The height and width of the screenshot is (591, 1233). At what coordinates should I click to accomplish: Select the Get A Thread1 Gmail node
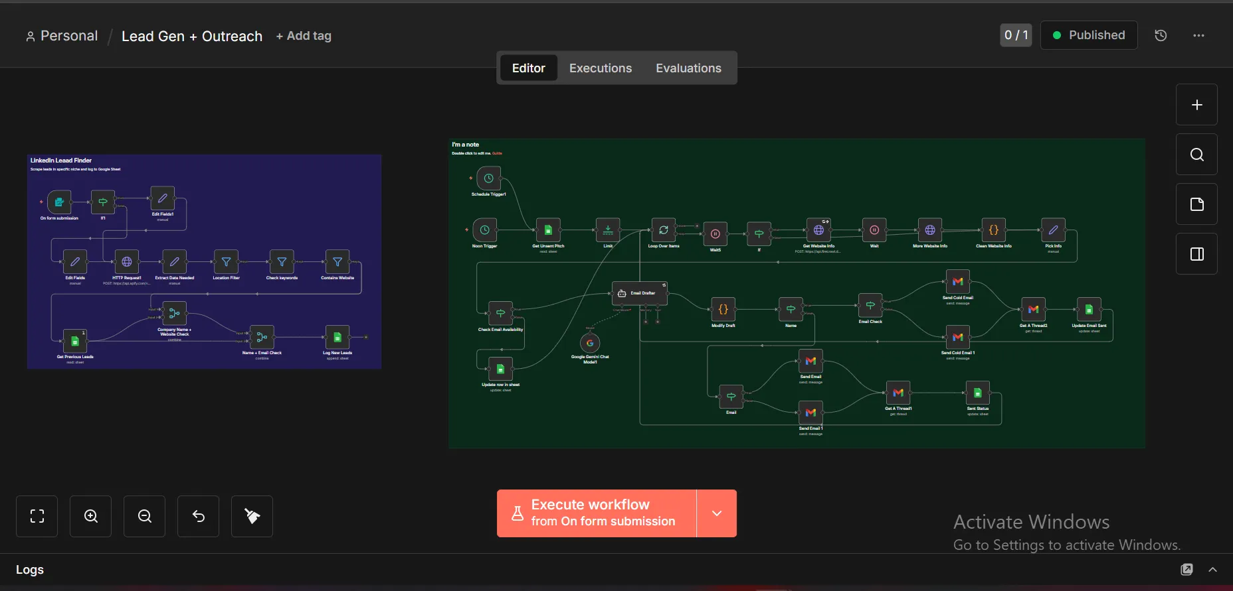[x=898, y=393]
